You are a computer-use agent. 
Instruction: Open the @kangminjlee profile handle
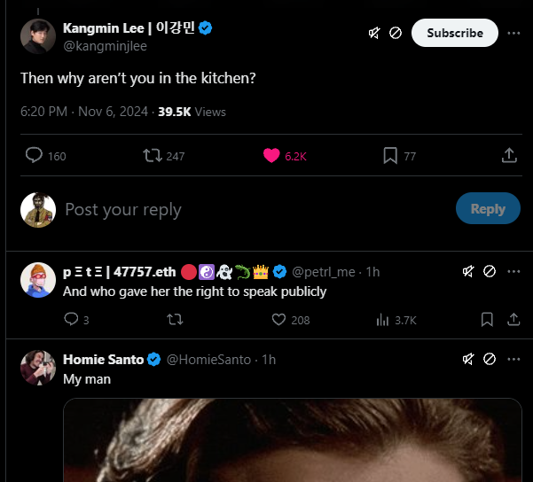click(105, 47)
